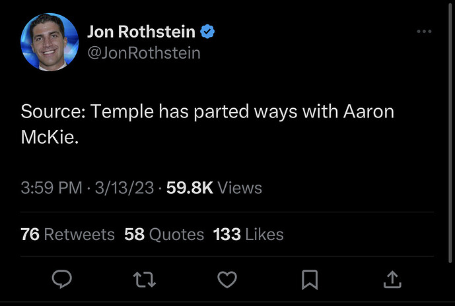Open the share icon menu
The image size is (455, 306).
point(392,280)
